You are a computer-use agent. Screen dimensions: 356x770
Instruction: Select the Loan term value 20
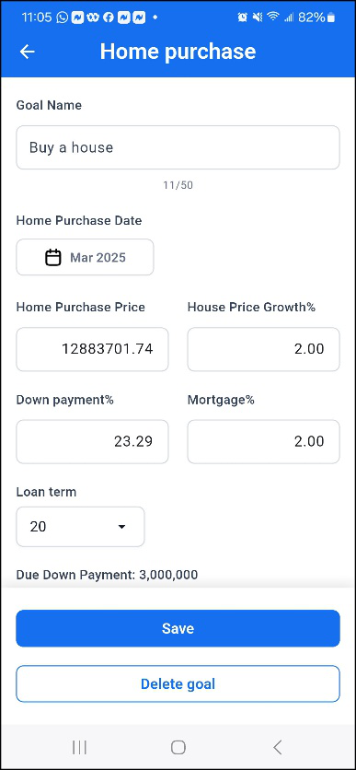[x=80, y=527]
